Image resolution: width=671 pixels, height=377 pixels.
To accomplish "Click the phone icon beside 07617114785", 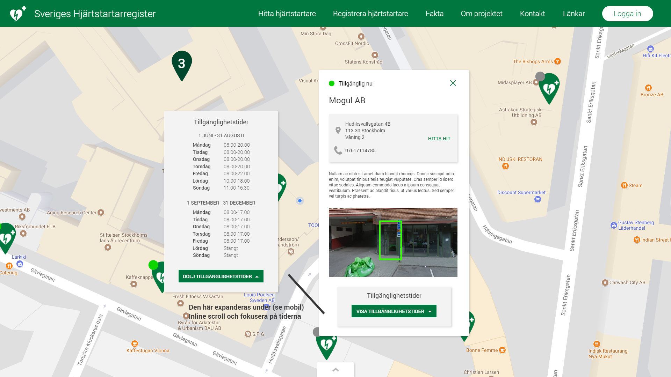I will [x=338, y=150].
